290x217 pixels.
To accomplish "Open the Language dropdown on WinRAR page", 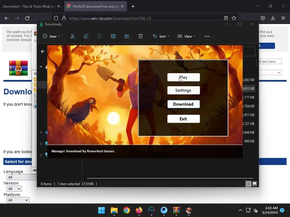I will click(x=22, y=177).
